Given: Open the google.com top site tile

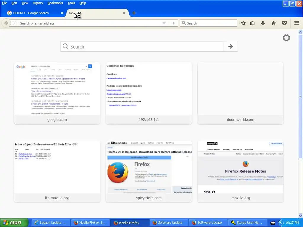Looking at the screenshot, I should (57, 93).
